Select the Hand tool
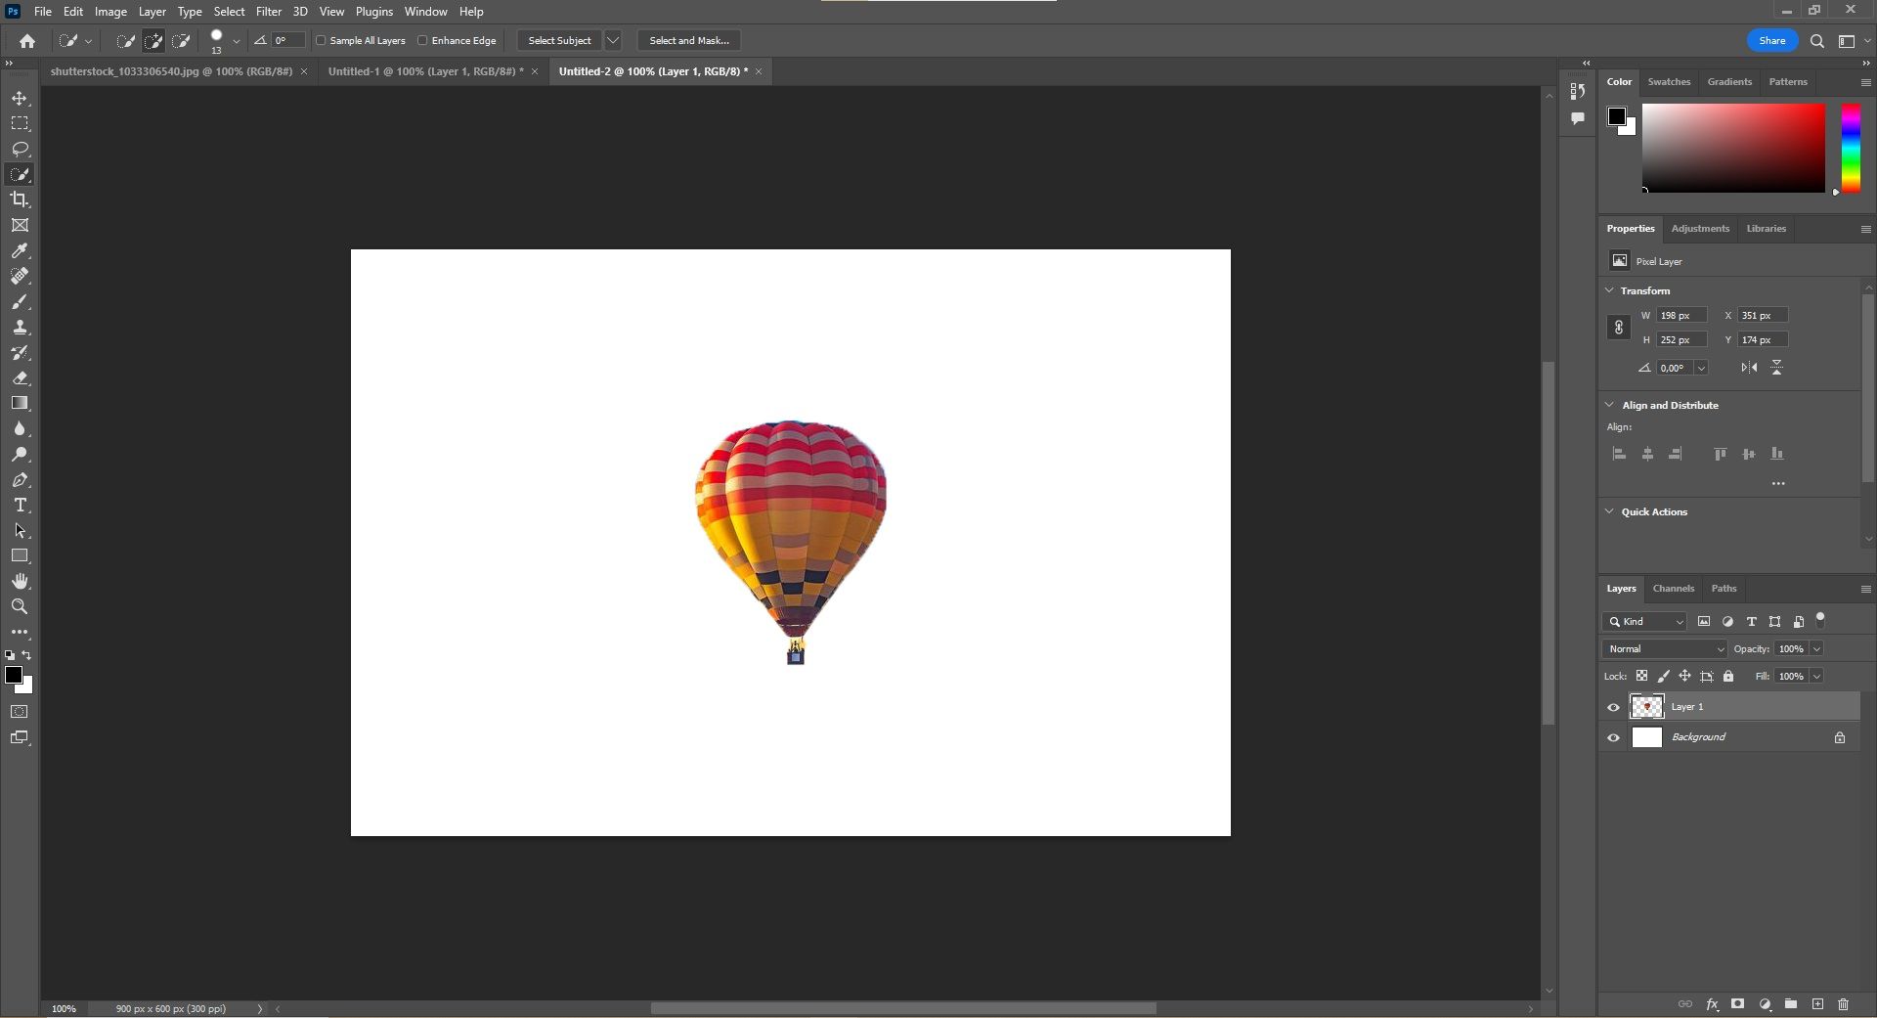Viewport: 1877px width, 1018px height. tap(20, 582)
